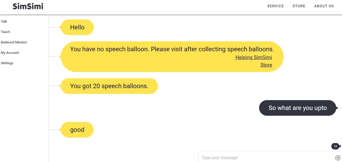The image size is (342, 162).
Task: Open the SERVICE menu item
Action: [x=275, y=6]
